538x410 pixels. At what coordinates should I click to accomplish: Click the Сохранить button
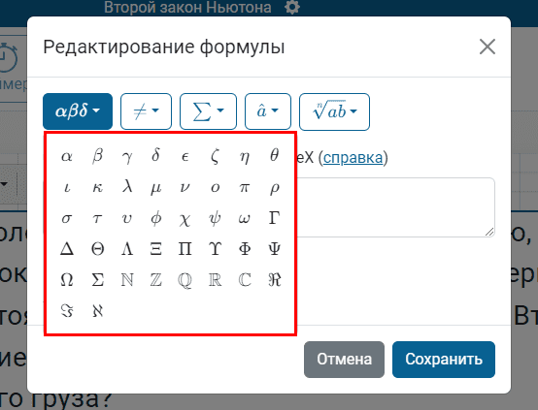444,360
